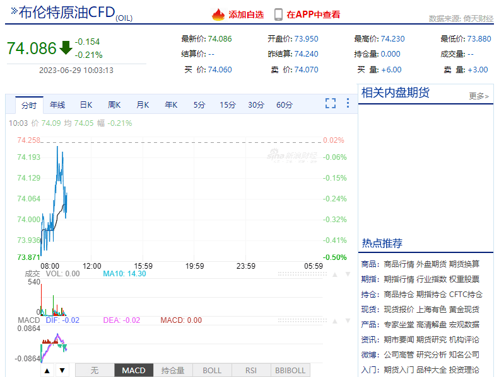Open the 期指行情 link

pyautogui.click(x=399, y=279)
